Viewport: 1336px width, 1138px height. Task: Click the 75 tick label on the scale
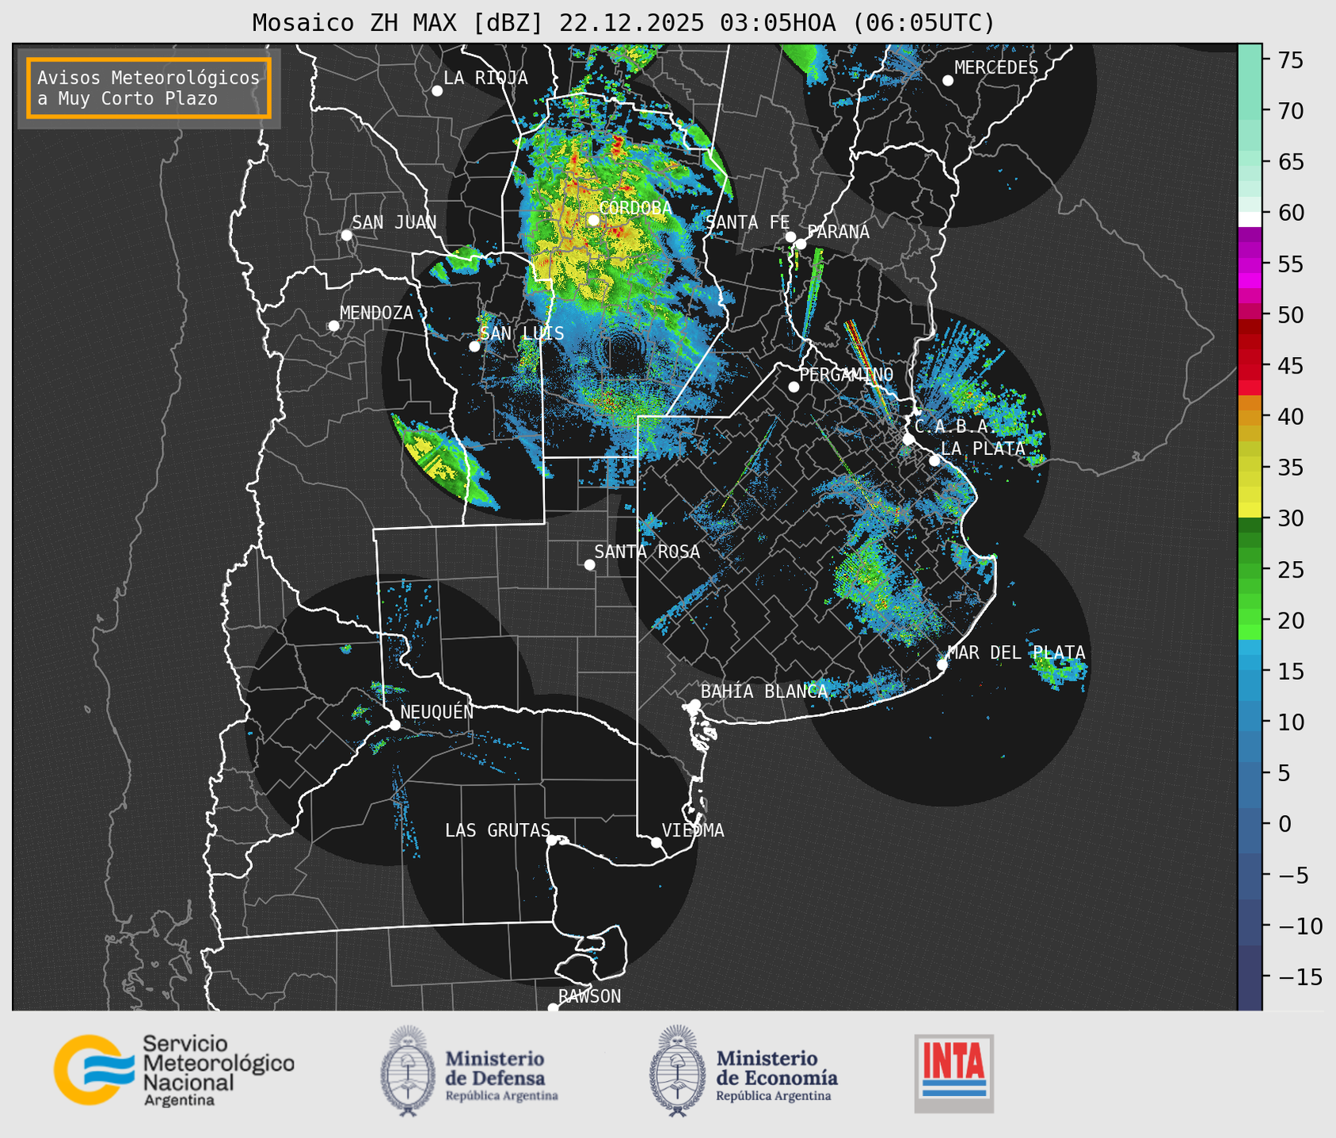[x=1290, y=60]
